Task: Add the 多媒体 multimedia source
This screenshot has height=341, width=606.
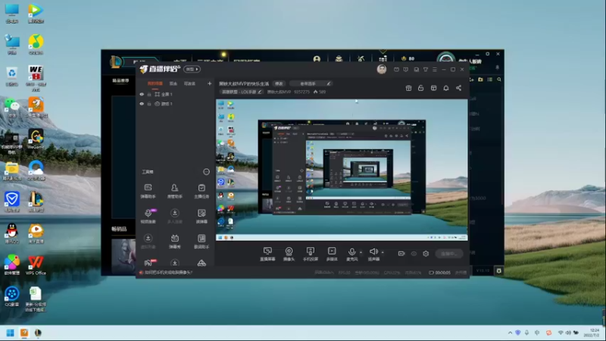Action: pyautogui.click(x=332, y=254)
